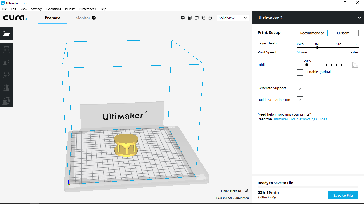Viewport: 364px width, 204px height.
Task: Click the 0.2 layer height label
Action: [356, 44]
